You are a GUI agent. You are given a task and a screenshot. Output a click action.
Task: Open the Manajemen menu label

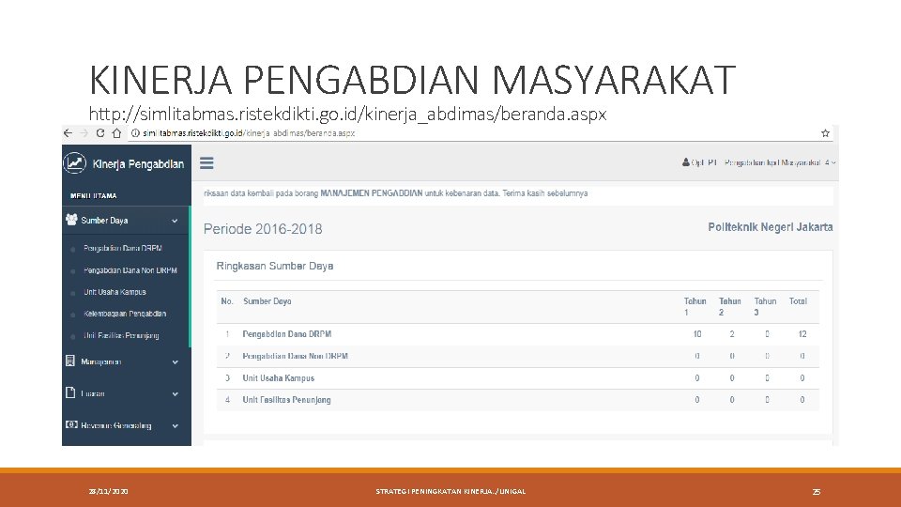coord(100,362)
